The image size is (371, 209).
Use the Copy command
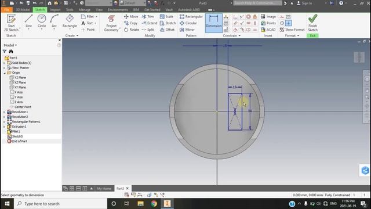(x=130, y=23)
